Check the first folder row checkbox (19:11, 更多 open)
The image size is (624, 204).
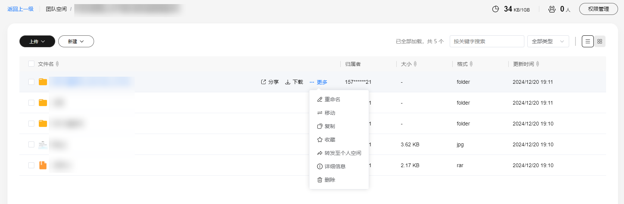tap(31, 82)
